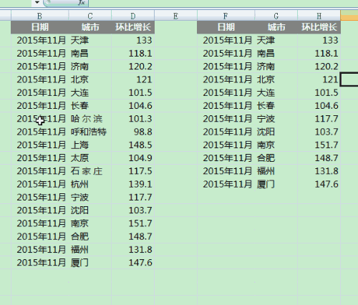Viewport: 358px width, 305px height.
Task: Select value 151.7 in column H
Action: (x=319, y=145)
